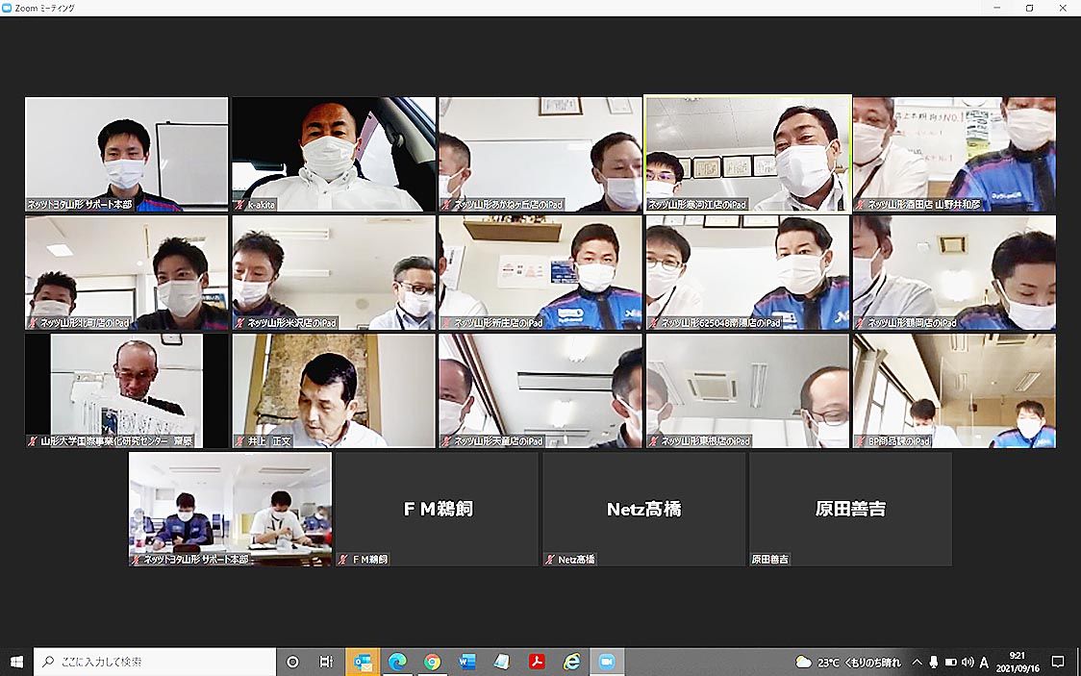1081x676 pixels.
Task: Expand hidden system tray icons chevron
Action: pyautogui.click(x=917, y=662)
